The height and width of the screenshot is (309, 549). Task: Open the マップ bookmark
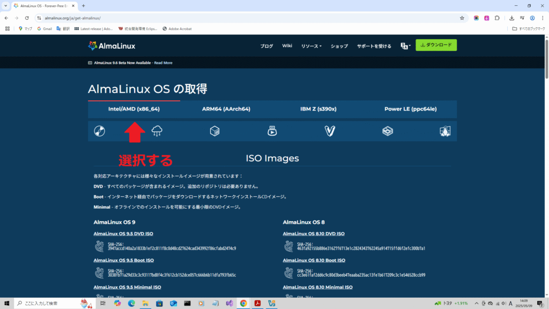point(25,29)
